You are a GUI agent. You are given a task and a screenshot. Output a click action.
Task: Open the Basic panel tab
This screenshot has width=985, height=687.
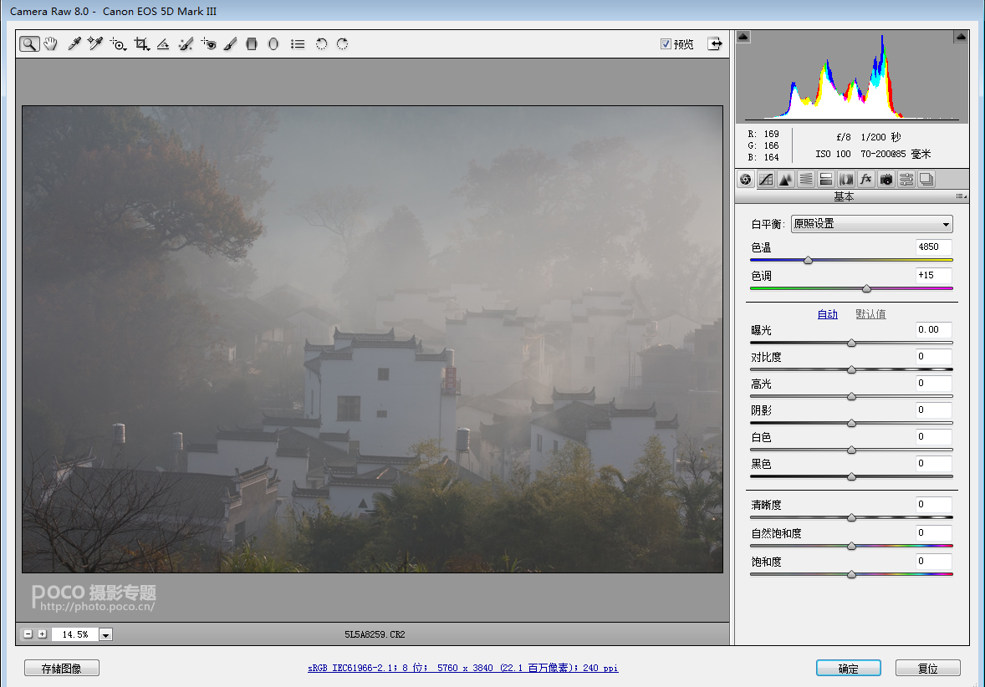pyautogui.click(x=746, y=180)
